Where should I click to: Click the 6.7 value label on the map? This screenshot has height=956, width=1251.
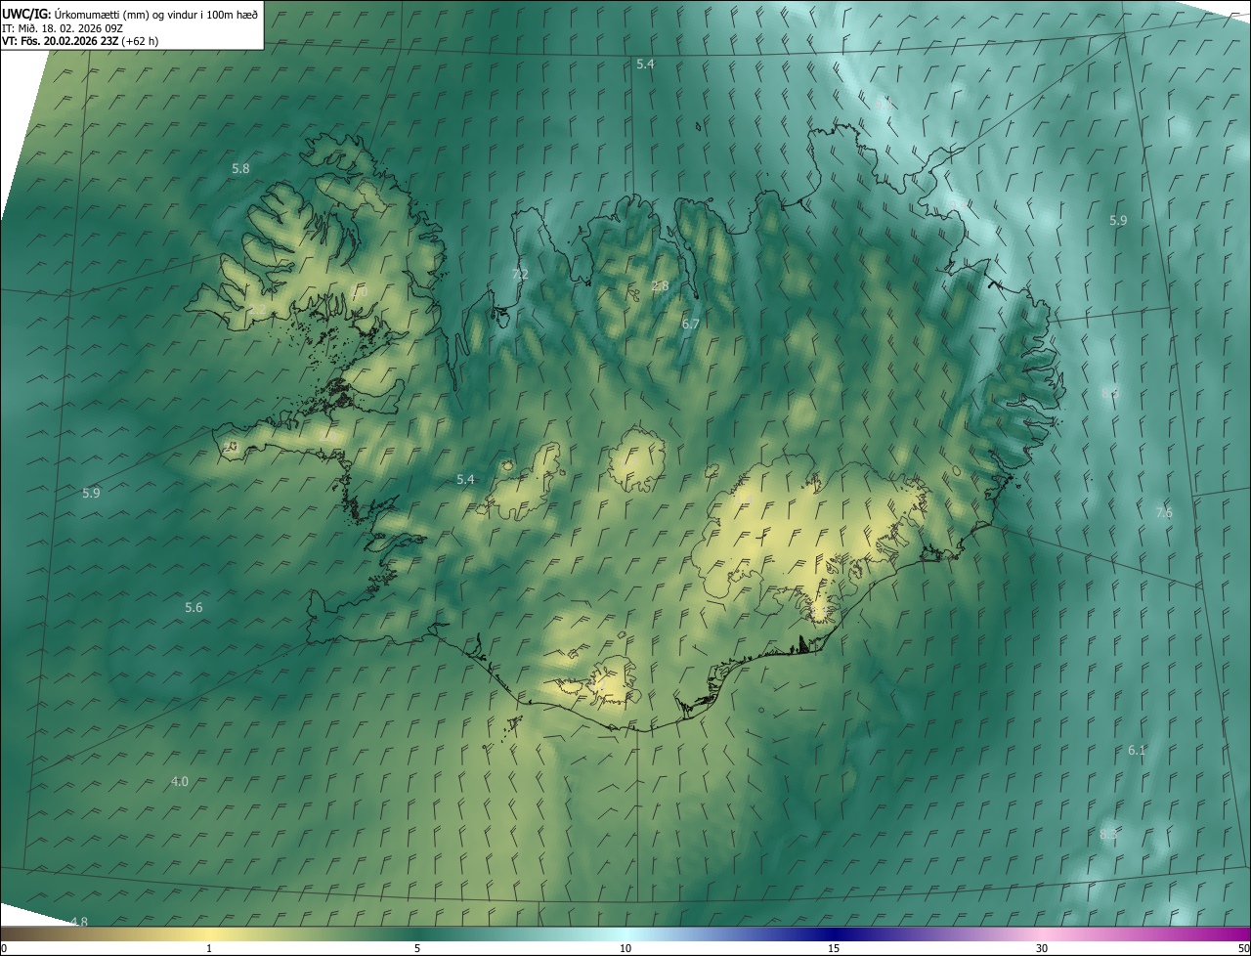click(691, 324)
